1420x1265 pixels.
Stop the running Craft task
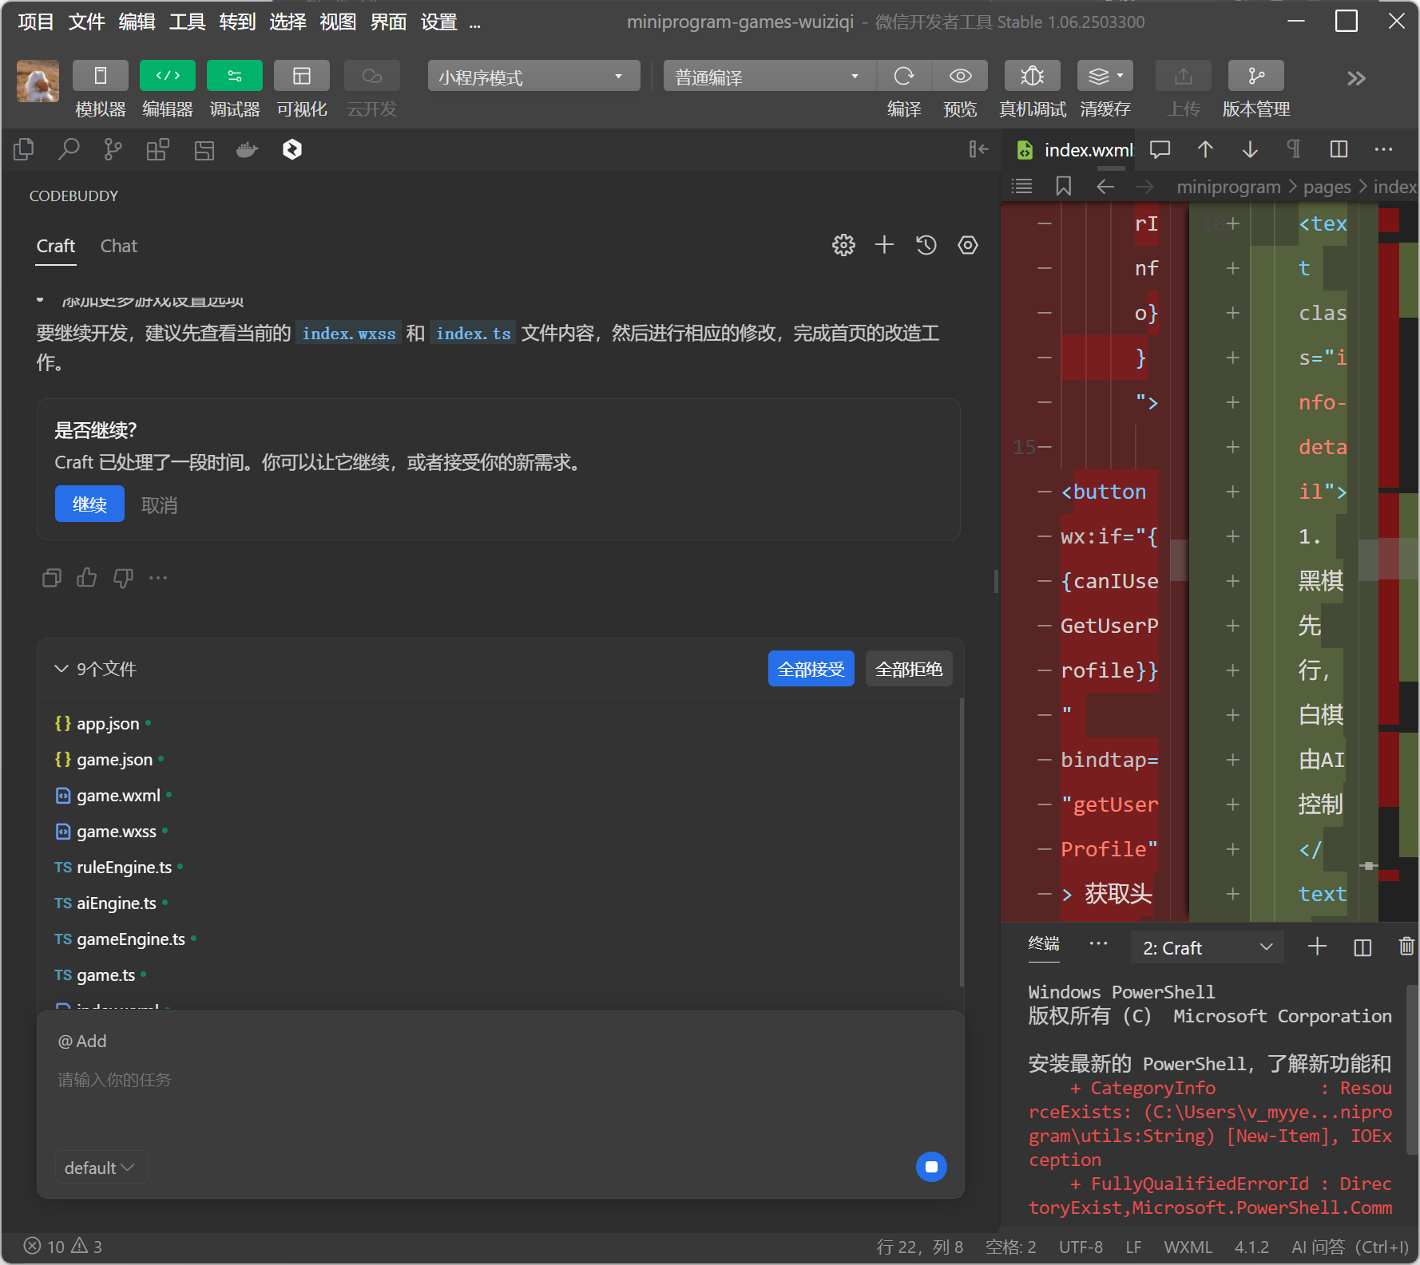click(x=930, y=1167)
